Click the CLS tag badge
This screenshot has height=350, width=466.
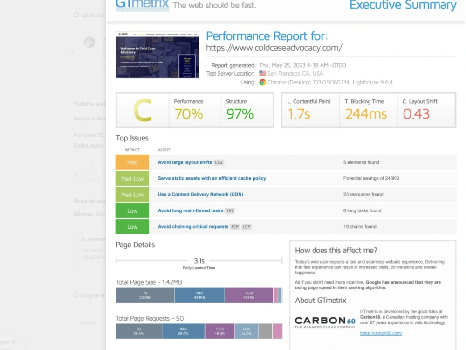tap(219, 162)
